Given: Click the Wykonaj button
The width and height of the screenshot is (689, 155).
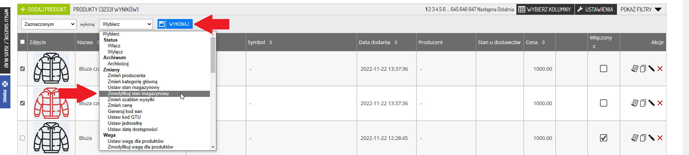Looking at the screenshot, I should pos(179,24).
